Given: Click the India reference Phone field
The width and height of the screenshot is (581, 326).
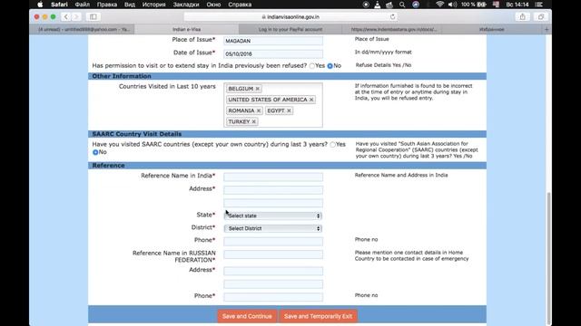Looking at the screenshot, I should click(x=273, y=242).
